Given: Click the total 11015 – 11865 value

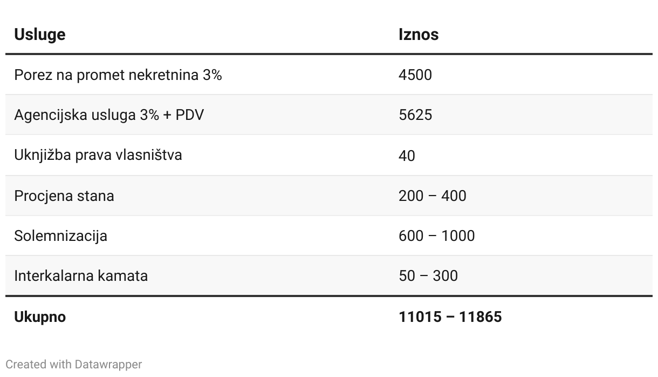Looking at the screenshot, I should click(x=450, y=317).
